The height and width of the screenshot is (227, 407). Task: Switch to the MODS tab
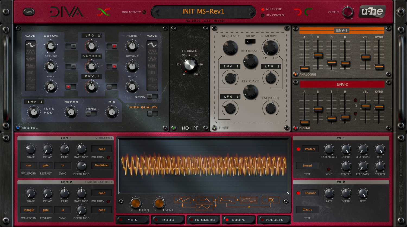(168, 220)
